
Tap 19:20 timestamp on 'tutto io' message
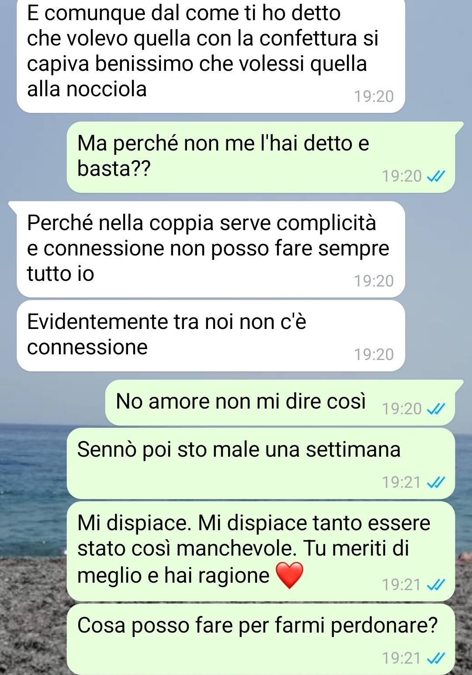click(x=374, y=281)
